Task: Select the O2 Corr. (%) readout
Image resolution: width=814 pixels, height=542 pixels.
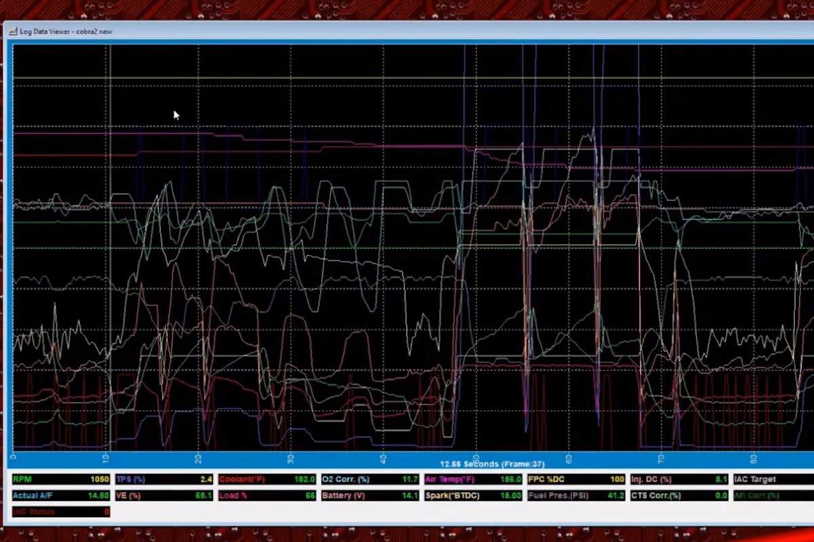Action: click(x=370, y=479)
